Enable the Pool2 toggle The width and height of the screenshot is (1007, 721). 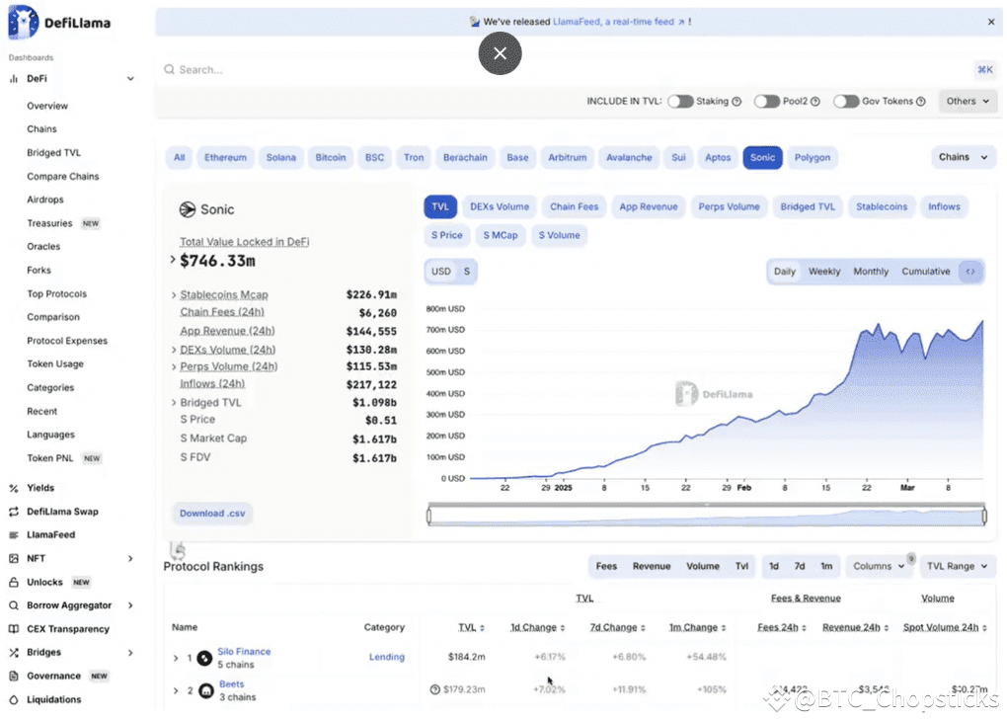[x=767, y=102]
